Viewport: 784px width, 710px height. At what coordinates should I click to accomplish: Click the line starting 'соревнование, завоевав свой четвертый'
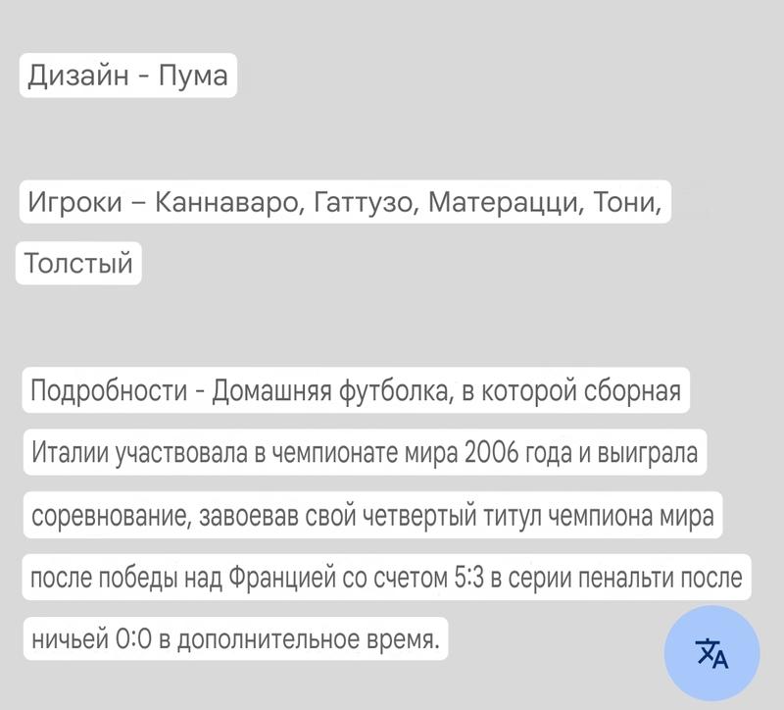[373, 516]
